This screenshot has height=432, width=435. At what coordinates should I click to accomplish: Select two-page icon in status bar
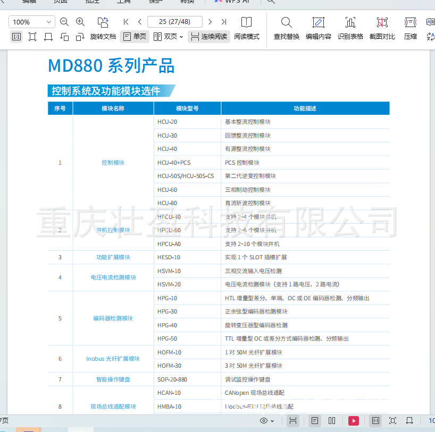coord(332,421)
